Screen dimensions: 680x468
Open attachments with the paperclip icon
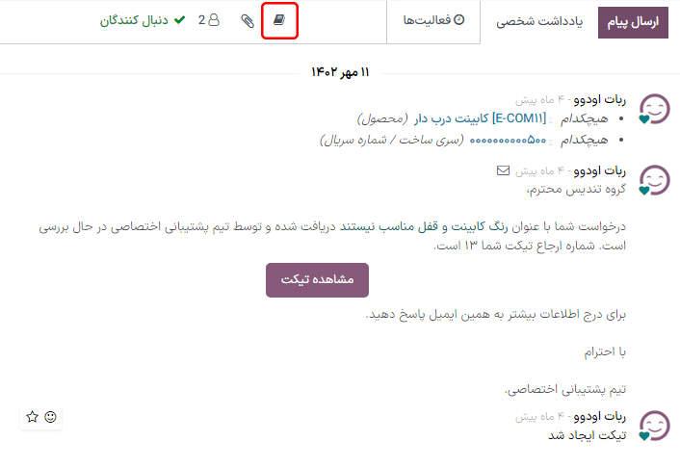[x=248, y=20]
